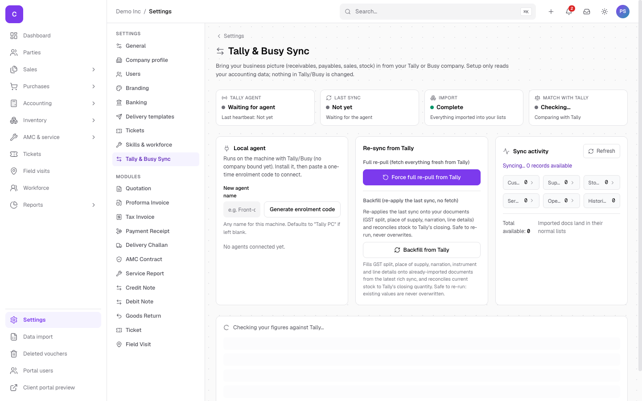Image resolution: width=642 pixels, height=401 pixels.
Task: Click the Skills & workforce wrench icon
Action: click(119, 145)
